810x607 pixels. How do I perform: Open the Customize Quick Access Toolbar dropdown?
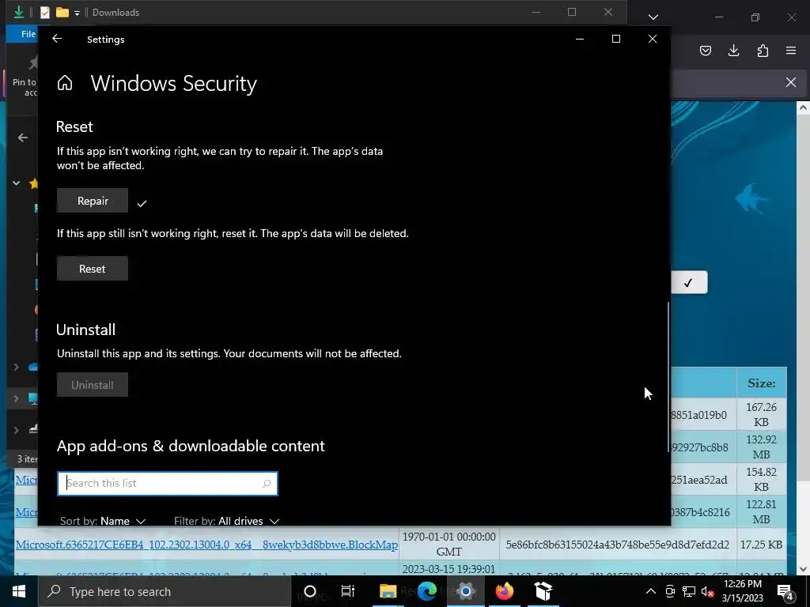tap(77, 13)
